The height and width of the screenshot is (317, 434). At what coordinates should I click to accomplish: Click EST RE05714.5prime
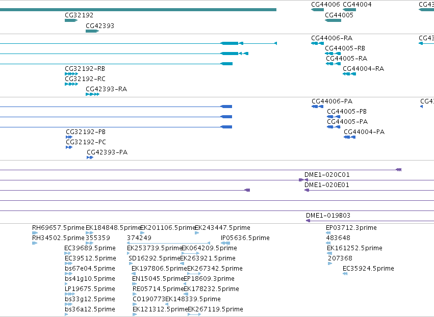158,289
